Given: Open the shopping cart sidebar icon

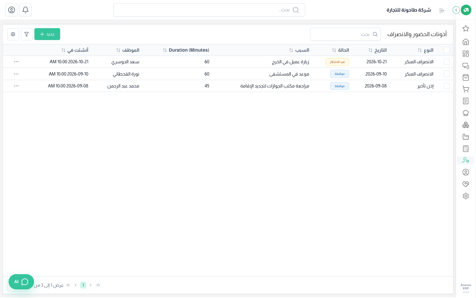Looking at the screenshot, I should tap(466, 89).
